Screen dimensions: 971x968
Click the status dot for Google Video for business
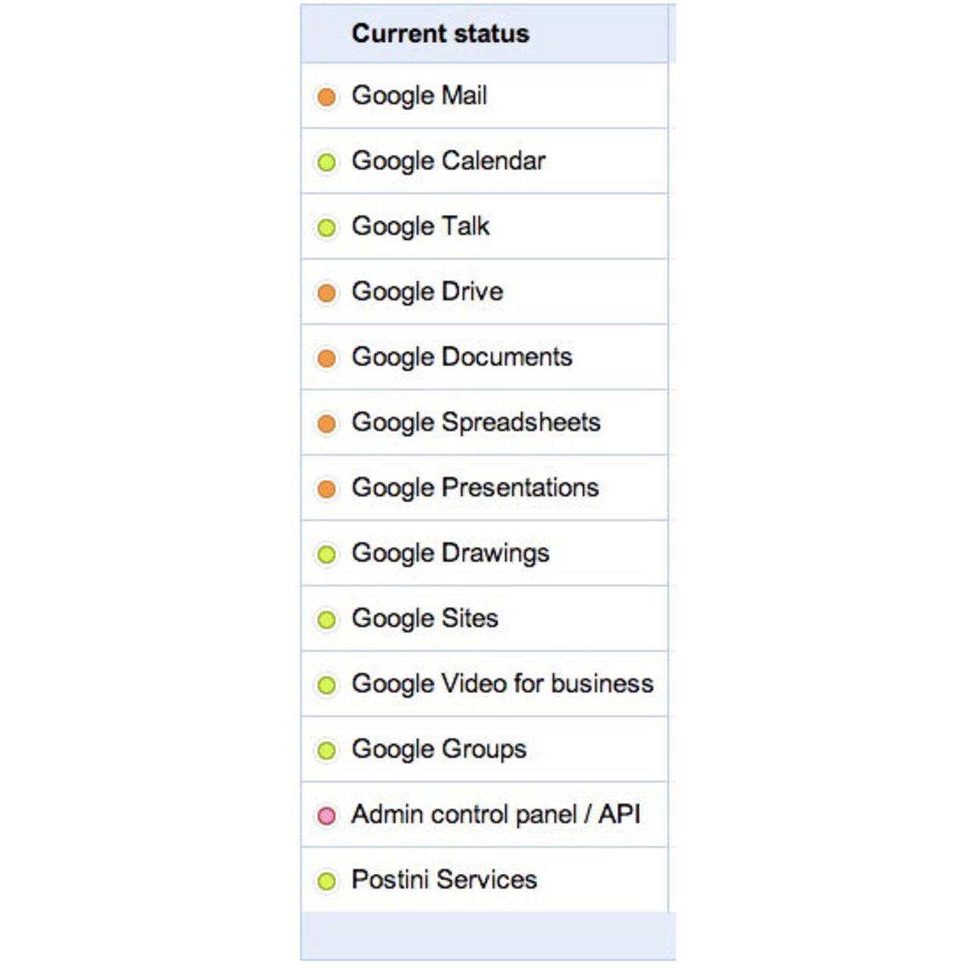click(x=327, y=684)
